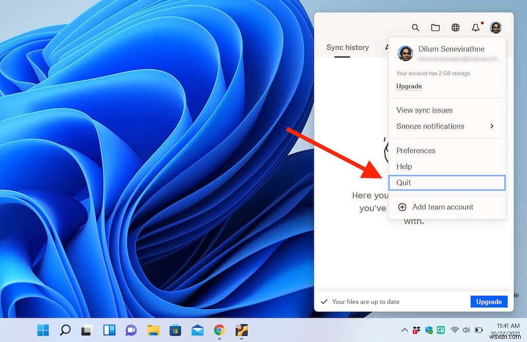Click the Wi-Fi icon in the taskbar

456,331
